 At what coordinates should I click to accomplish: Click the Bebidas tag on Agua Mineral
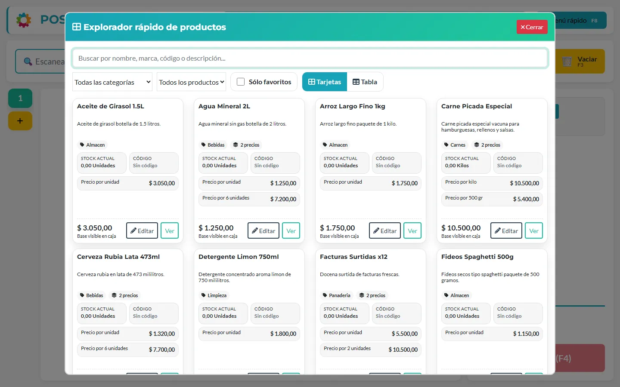point(213,145)
